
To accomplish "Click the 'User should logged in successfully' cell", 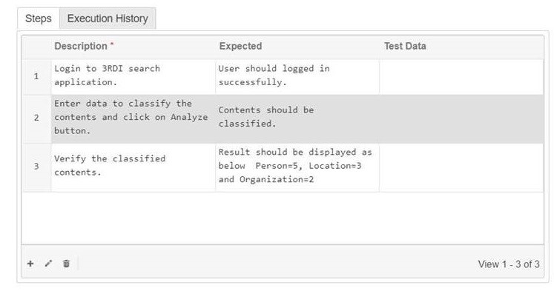I will (297, 76).
